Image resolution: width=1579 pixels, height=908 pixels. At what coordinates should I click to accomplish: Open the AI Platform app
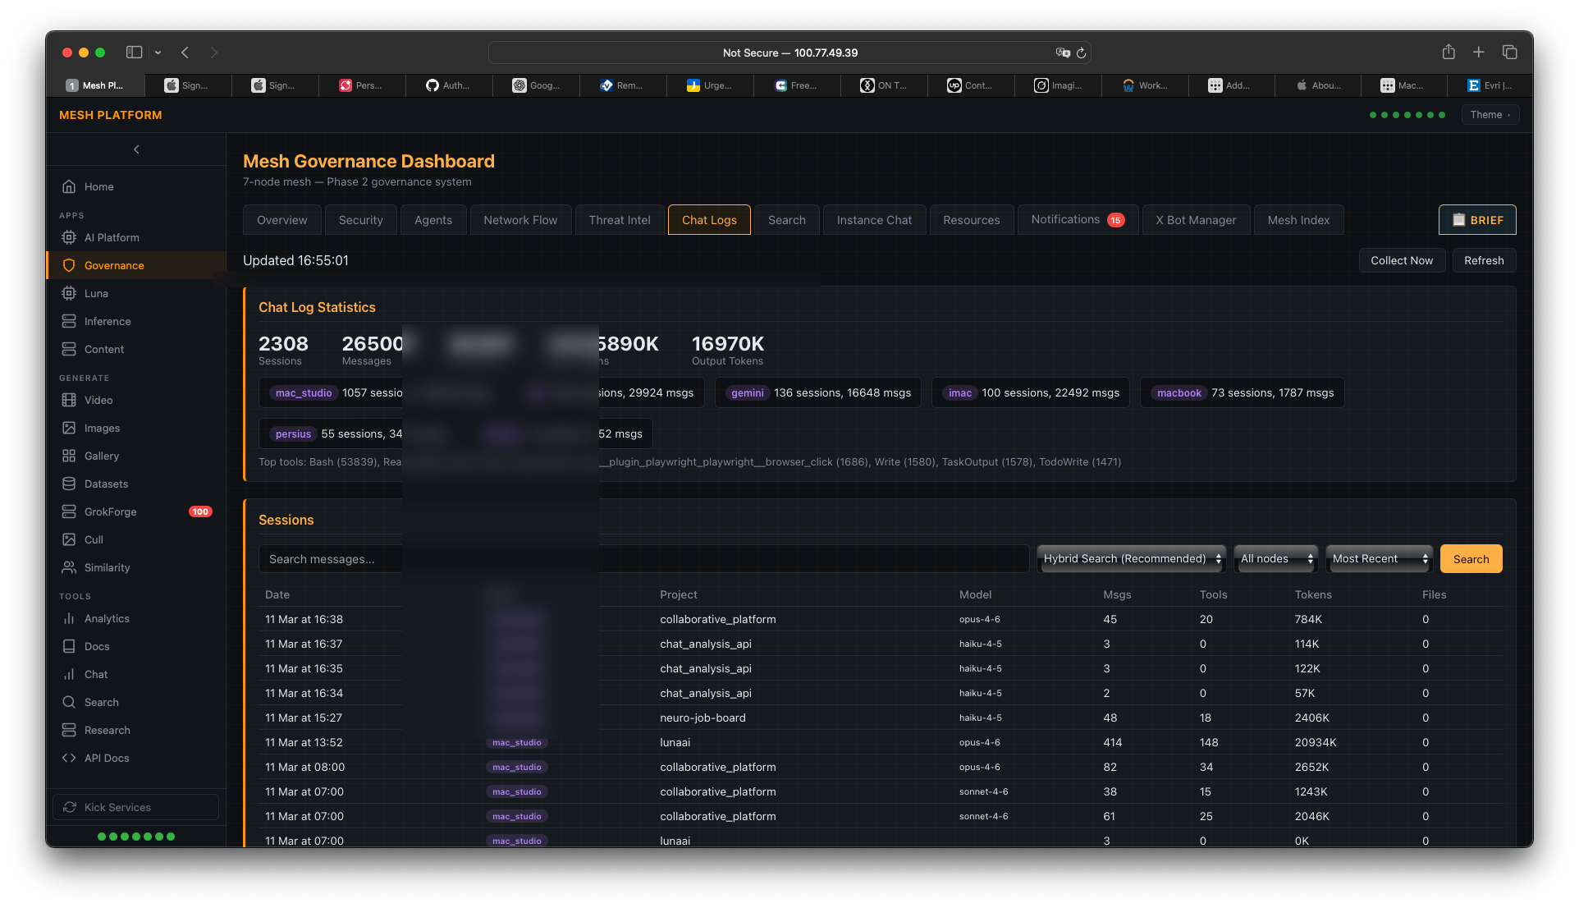coord(111,237)
